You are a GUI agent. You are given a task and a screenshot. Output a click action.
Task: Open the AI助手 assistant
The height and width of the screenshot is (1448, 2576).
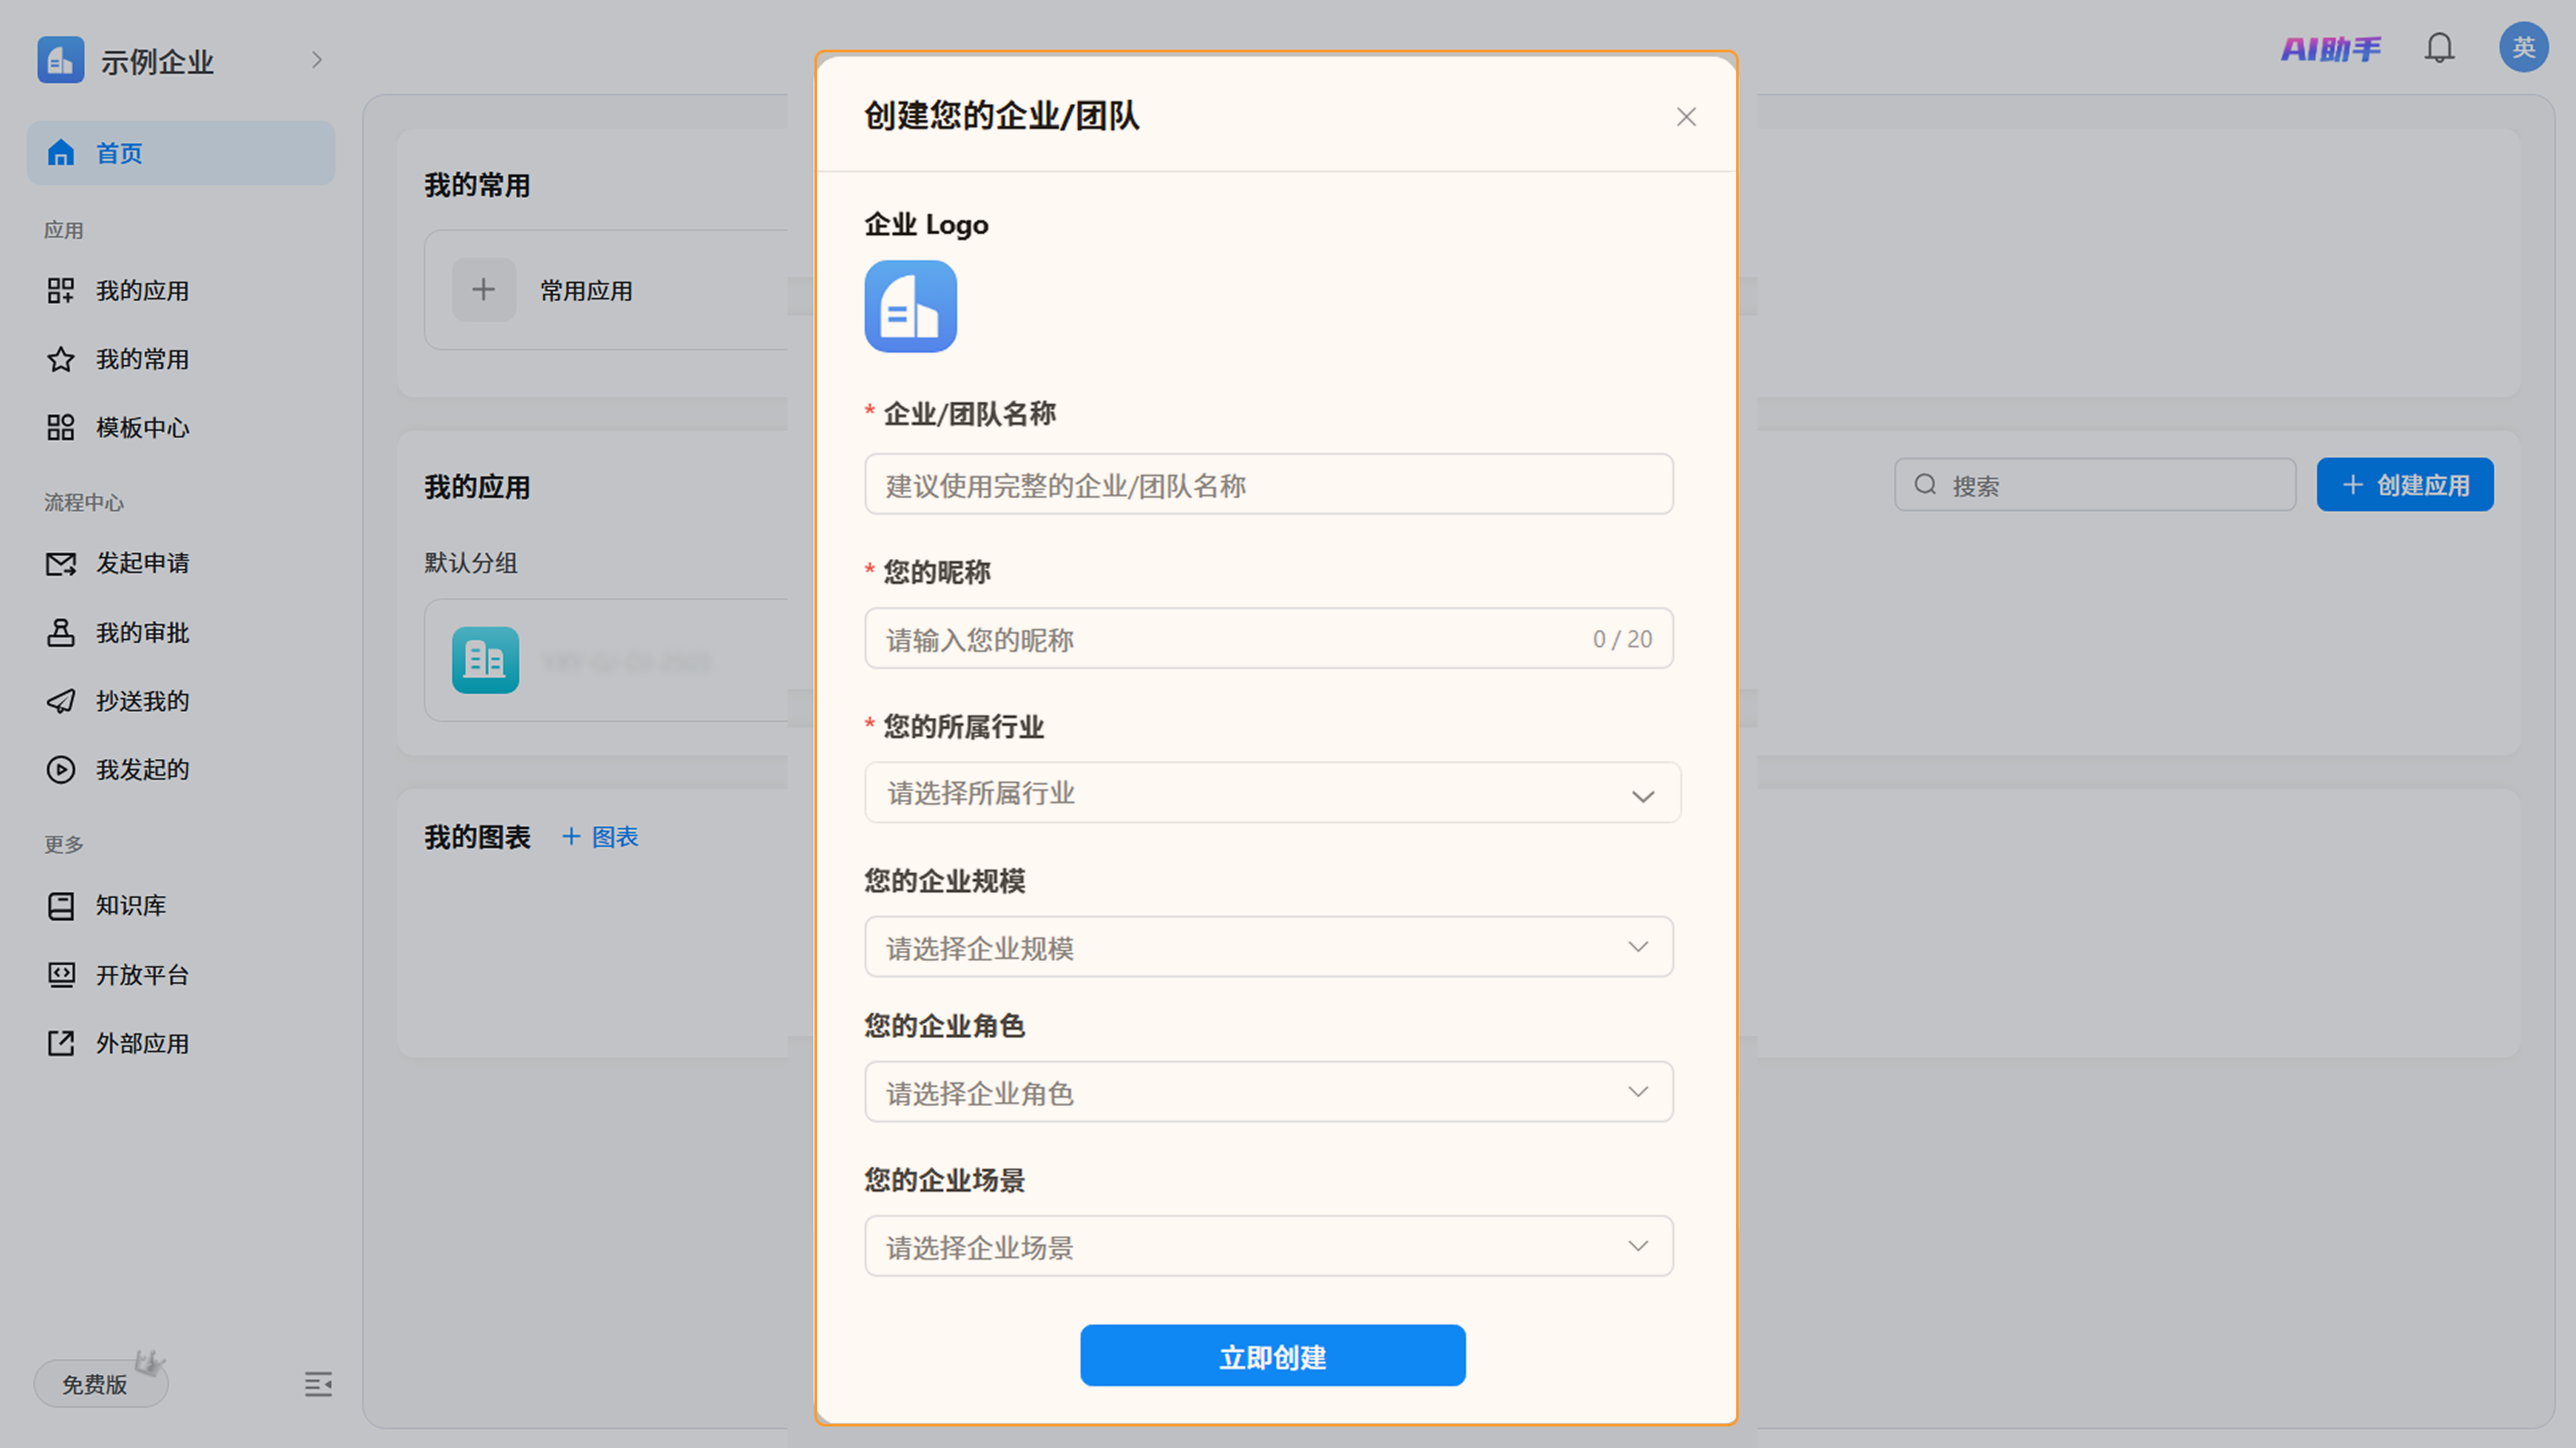(2330, 48)
